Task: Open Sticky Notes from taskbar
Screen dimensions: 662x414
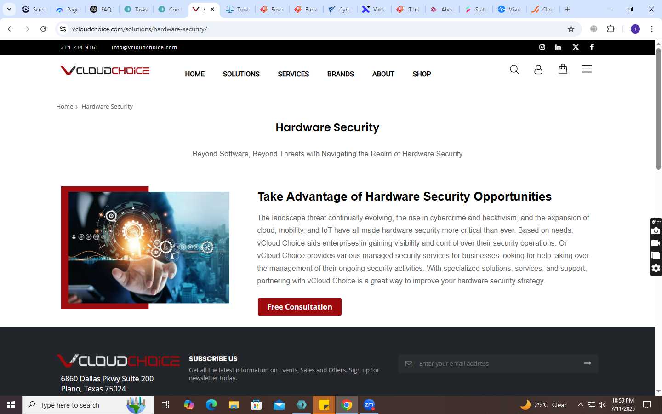Action: tap(324, 405)
